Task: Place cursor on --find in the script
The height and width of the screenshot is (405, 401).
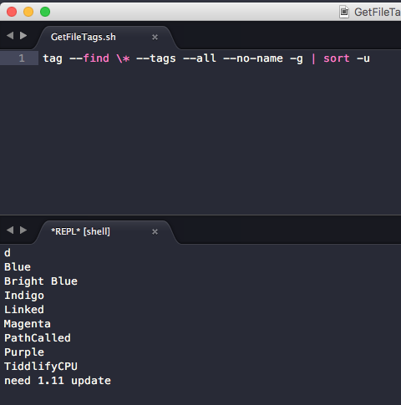Action: tap(89, 58)
